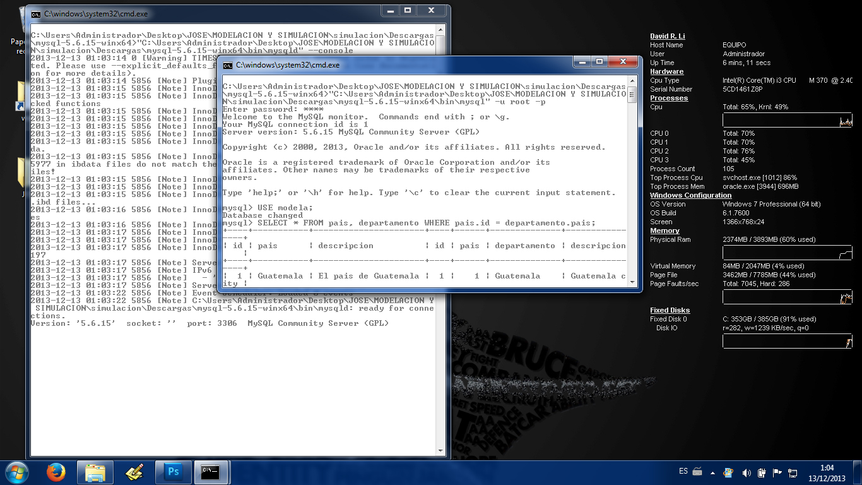The image size is (862, 485).
Task: Open Windows Explorer from the taskbar
Action: (x=95, y=472)
